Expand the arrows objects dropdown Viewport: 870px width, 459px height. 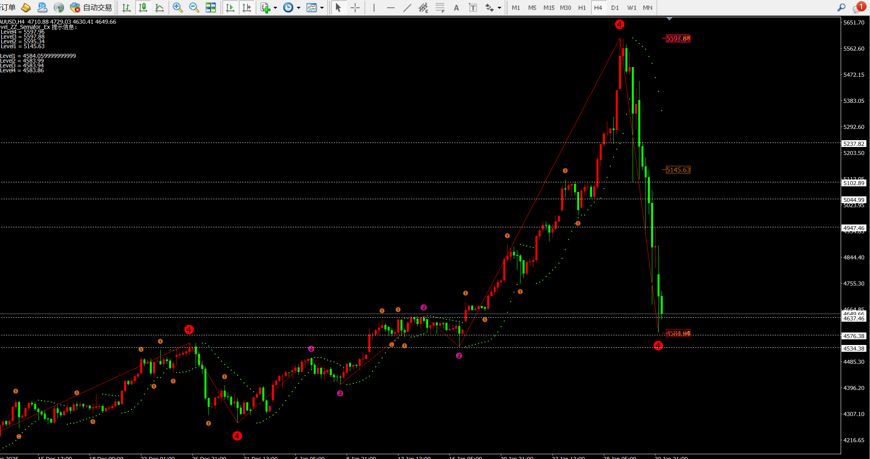click(x=499, y=8)
